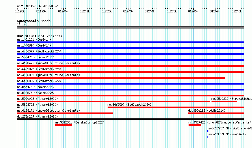252x148 pixels.
Task: Select the blue bar under nsv1051201
Action: (130, 42)
